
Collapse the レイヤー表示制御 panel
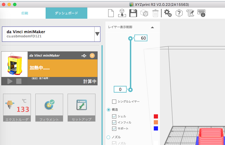(152, 27)
